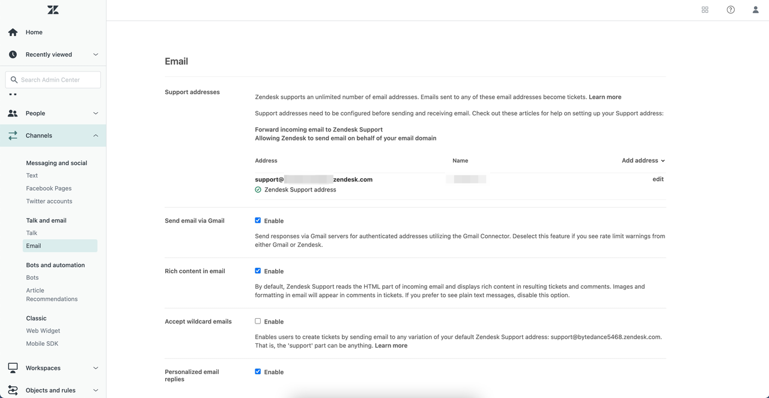Open the Web Widget sidebar item
This screenshot has width=769, height=398.
(43, 331)
